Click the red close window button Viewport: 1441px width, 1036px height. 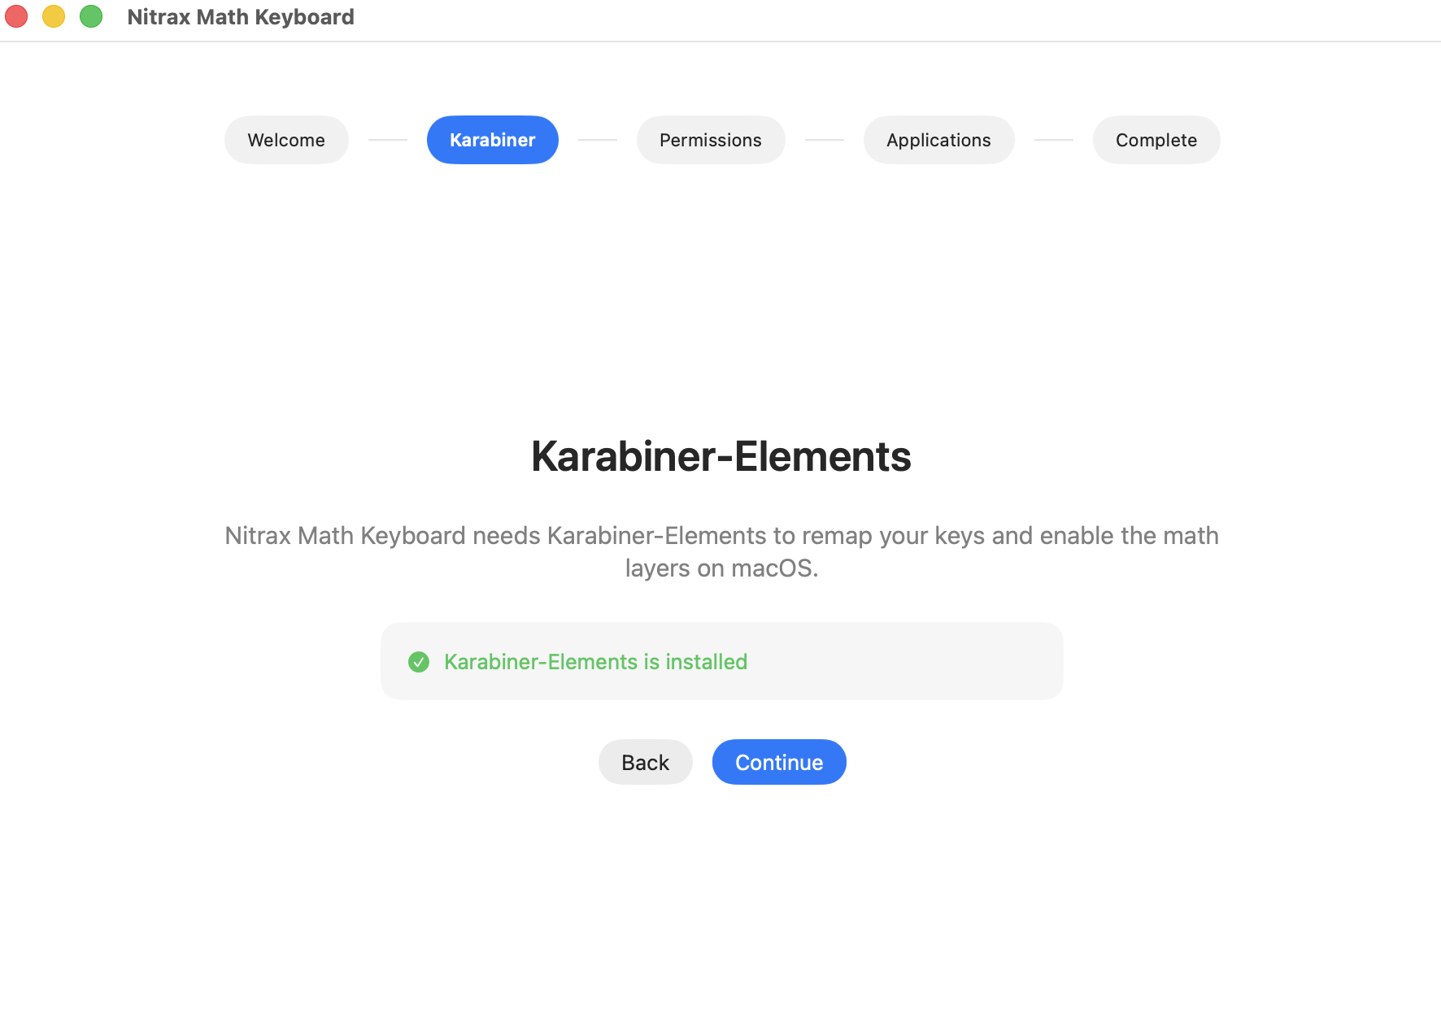point(15,15)
